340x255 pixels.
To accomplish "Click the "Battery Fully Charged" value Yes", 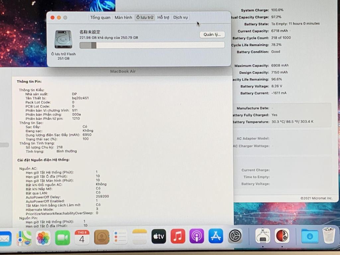I will [274, 115].
